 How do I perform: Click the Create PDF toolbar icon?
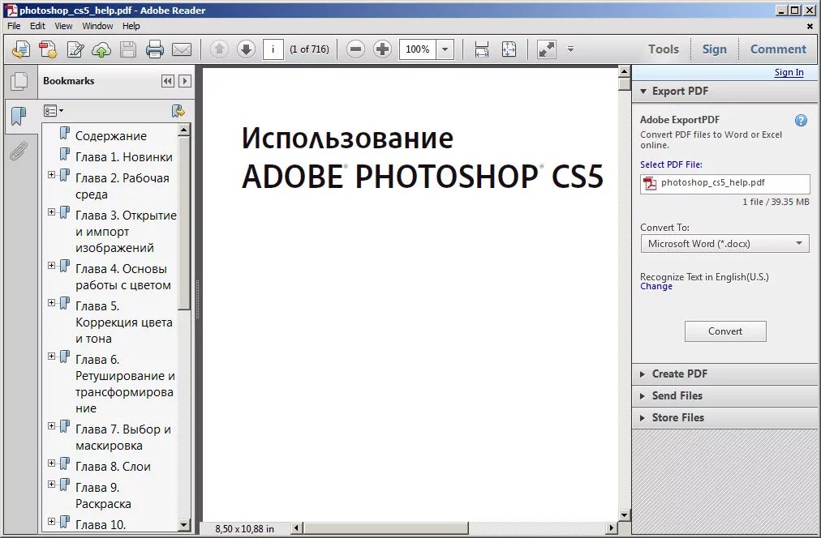pos(48,49)
